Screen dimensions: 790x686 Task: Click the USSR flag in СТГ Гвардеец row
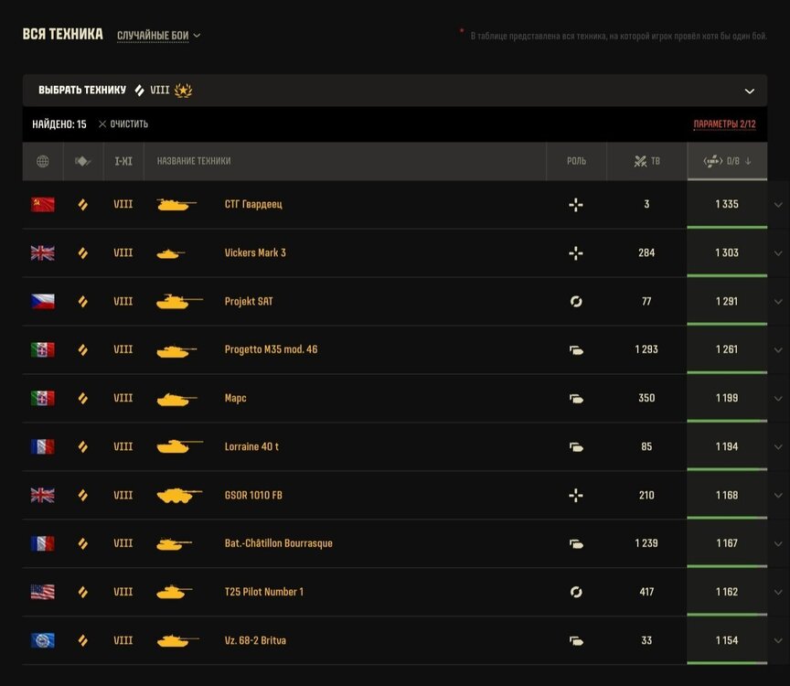pos(43,205)
